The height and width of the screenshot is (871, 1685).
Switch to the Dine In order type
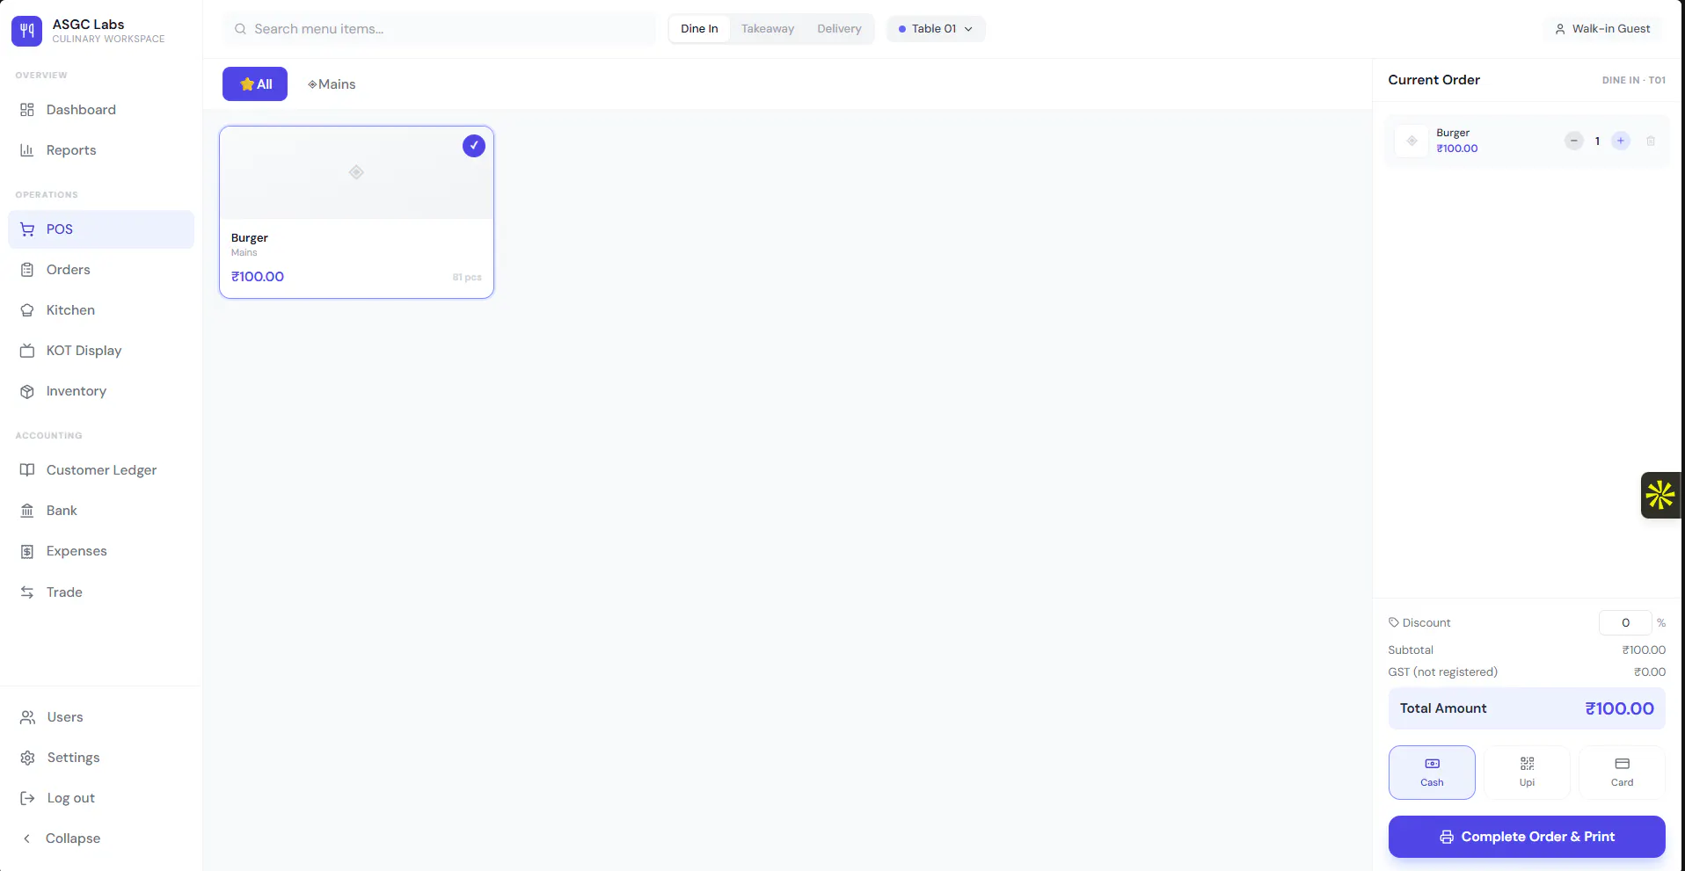[x=699, y=29]
